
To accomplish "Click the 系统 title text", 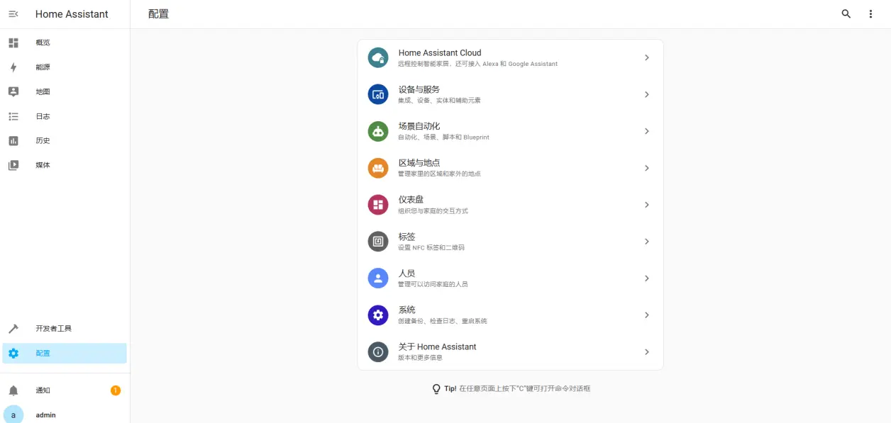I will point(407,310).
